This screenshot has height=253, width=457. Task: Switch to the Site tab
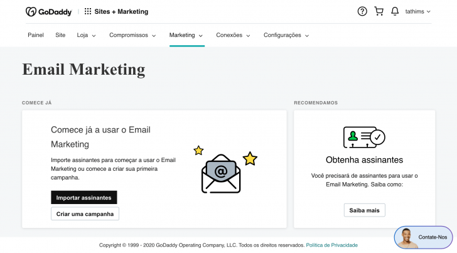coord(60,35)
